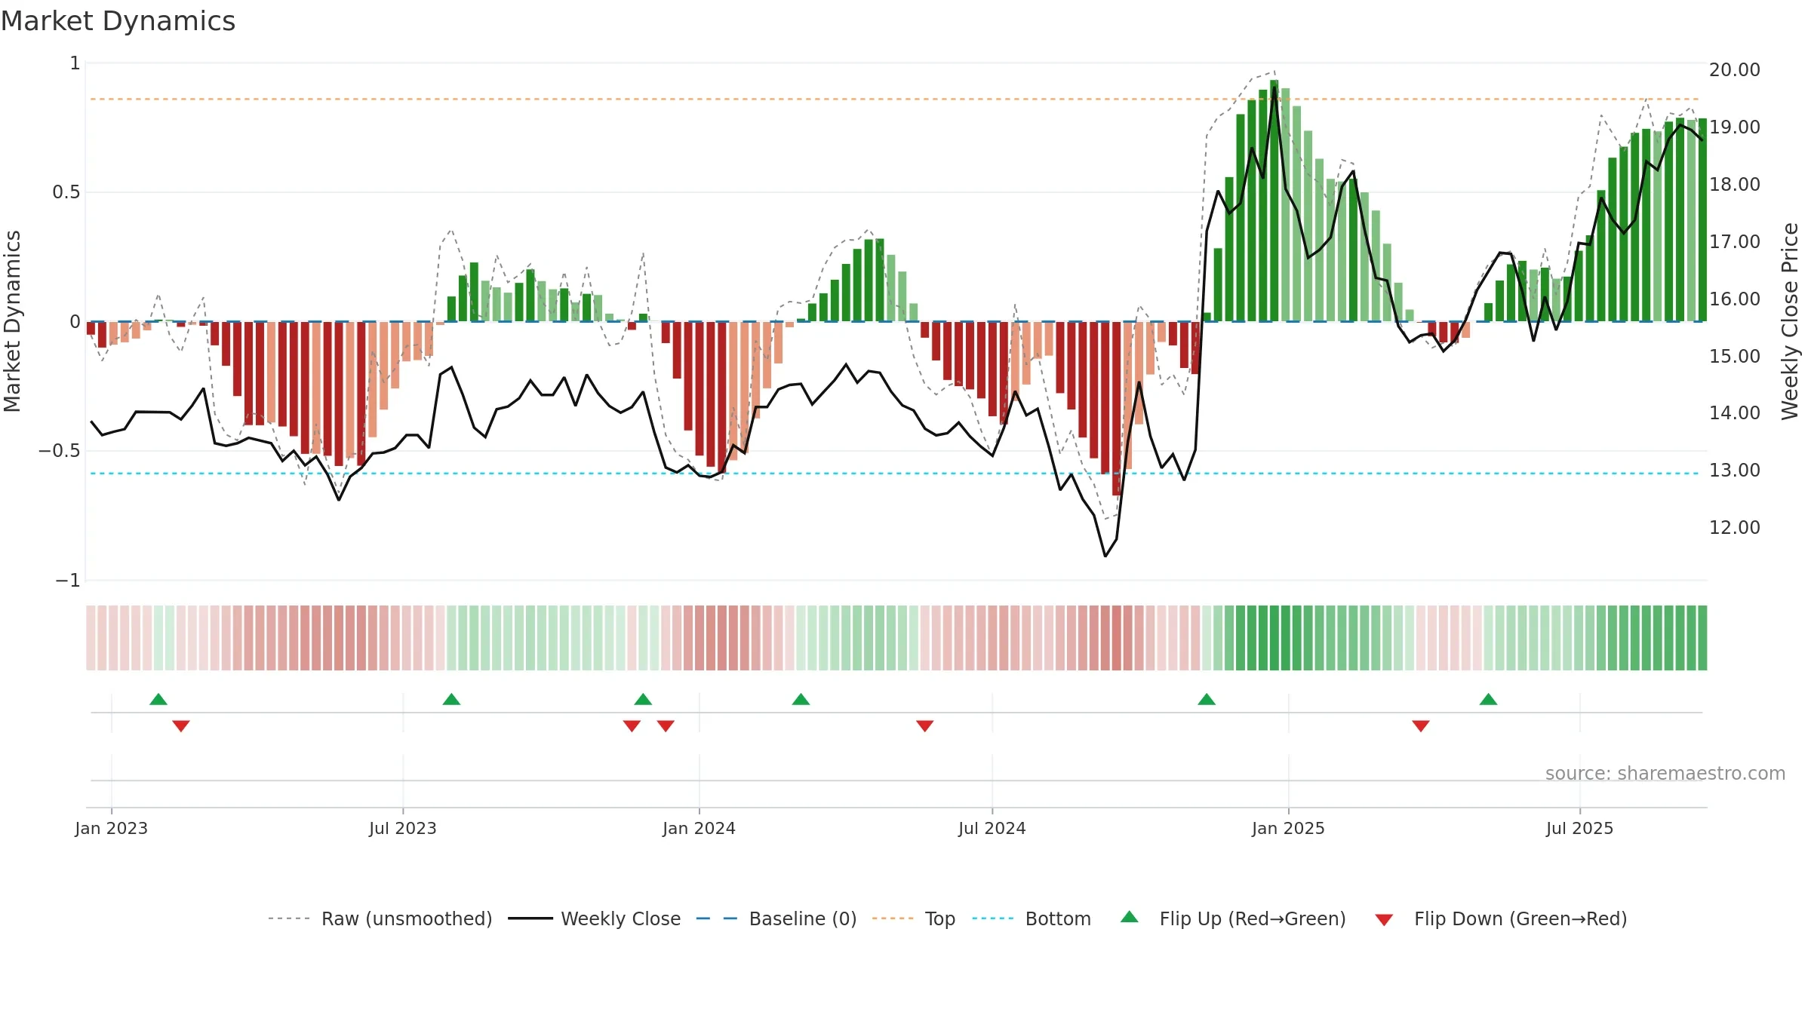Click the 16.00 price tick label
Screen dimensions: 1811x1018
pos(1735,299)
